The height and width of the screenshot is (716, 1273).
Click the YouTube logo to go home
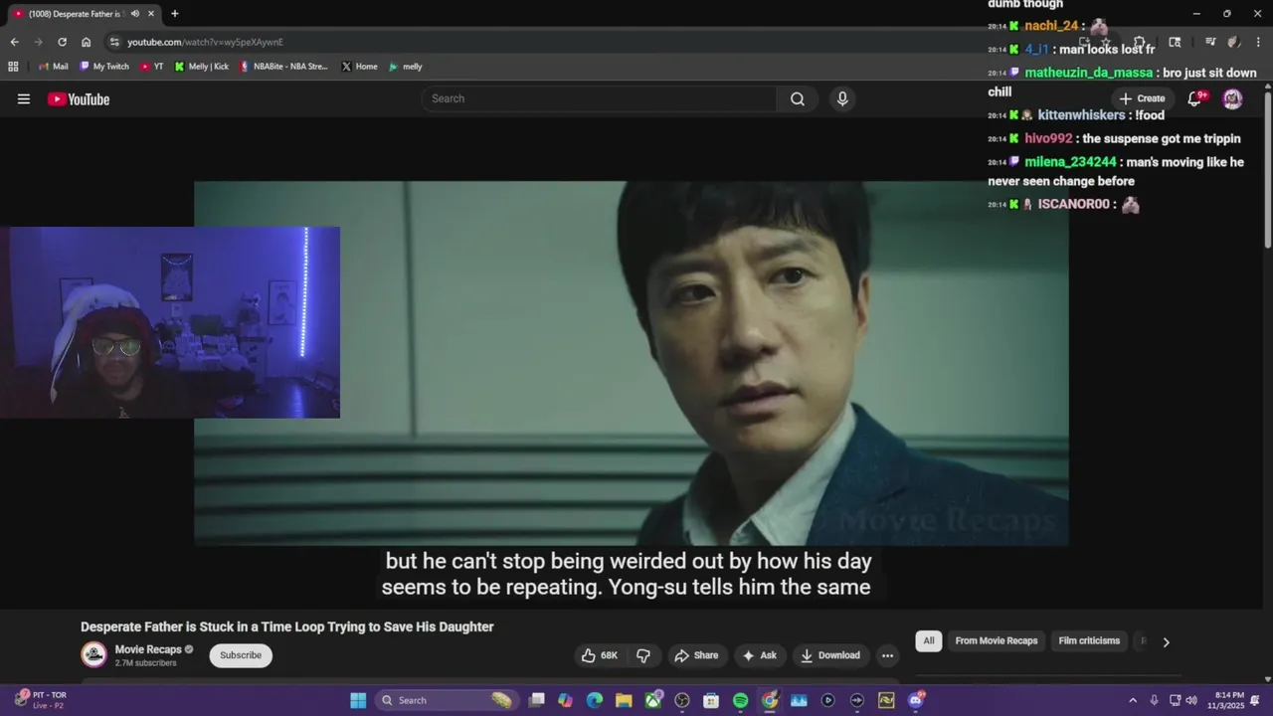pos(79,98)
